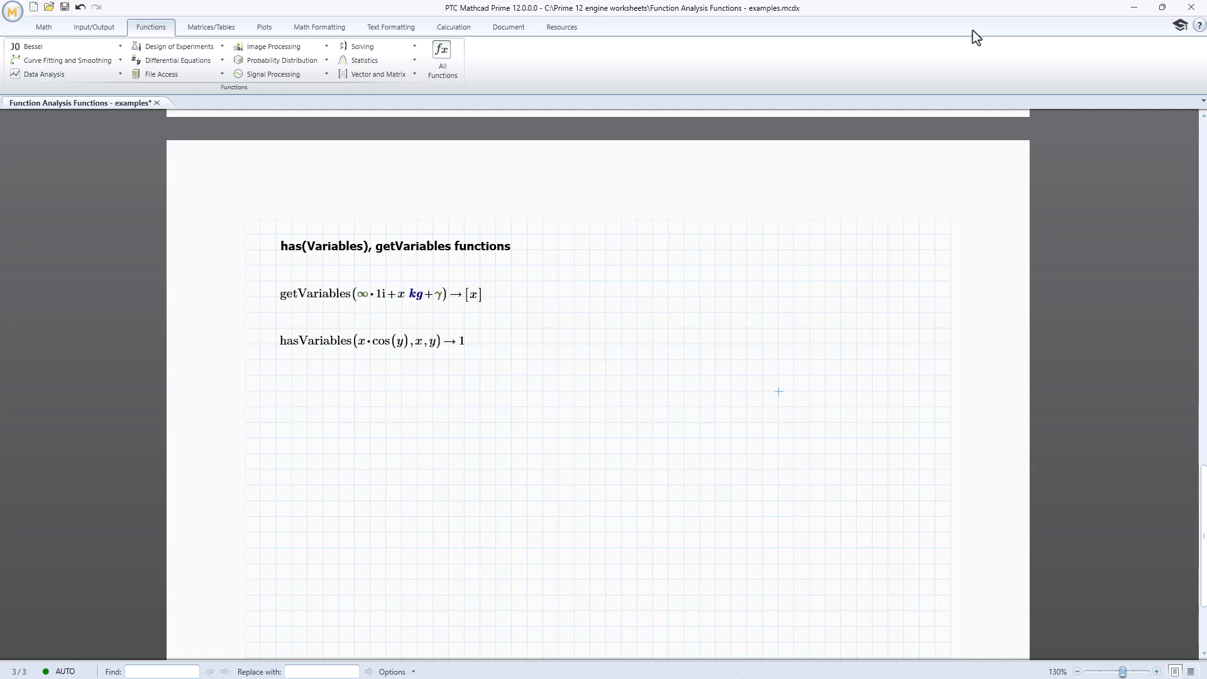Click the Data Analysis chart icon

[15, 74]
